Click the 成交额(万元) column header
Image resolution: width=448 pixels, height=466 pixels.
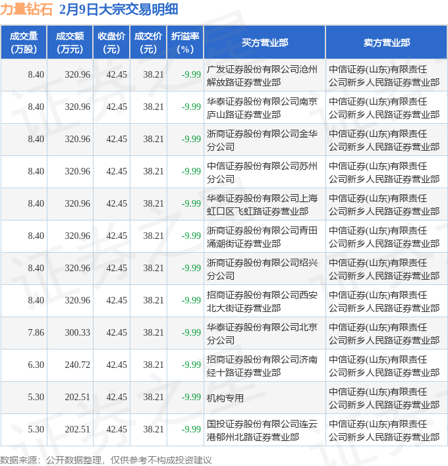[70, 43]
